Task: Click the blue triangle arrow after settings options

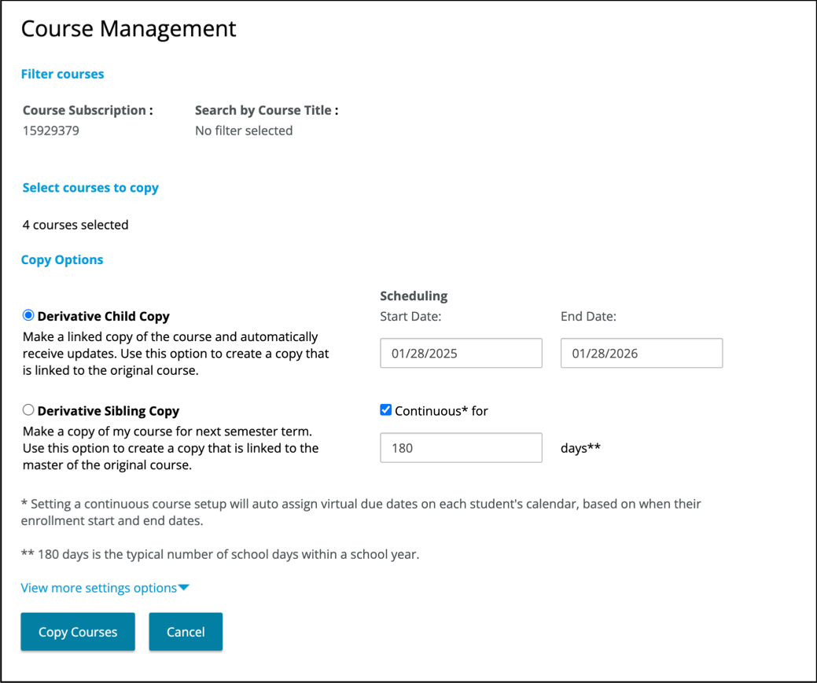Action: (x=184, y=588)
